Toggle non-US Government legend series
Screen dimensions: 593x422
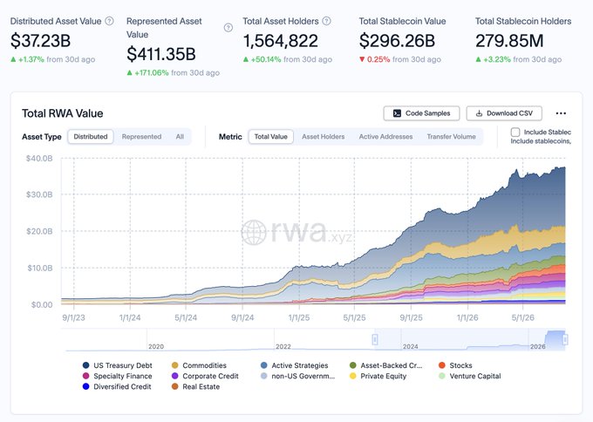pos(297,376)
